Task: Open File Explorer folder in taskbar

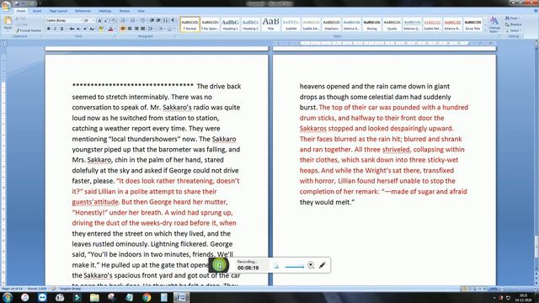Action: click(94, 297)
